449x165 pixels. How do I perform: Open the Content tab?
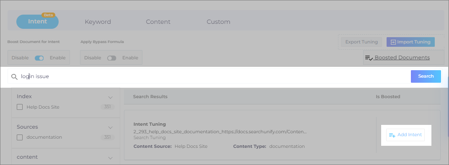tap(158, 22)
